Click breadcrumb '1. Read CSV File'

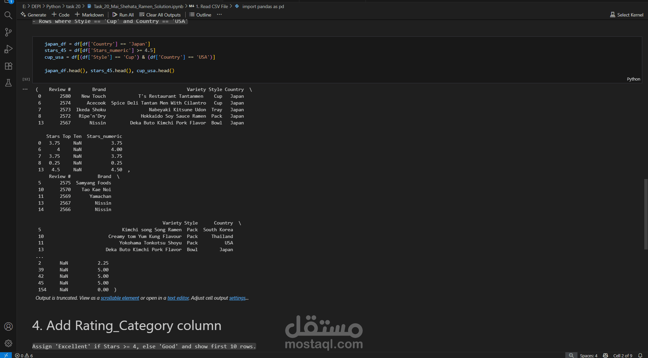coord(212,6)
